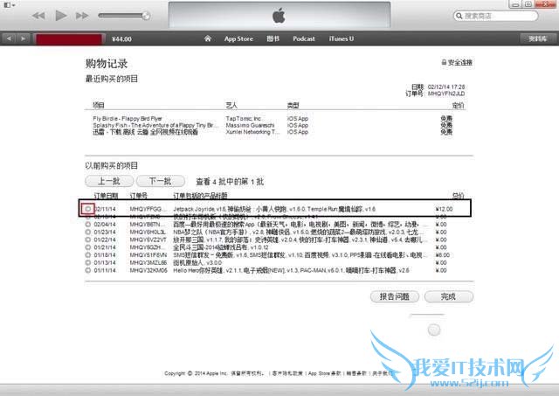Go back using the store back arrow
559x396 pixels.
9,38
